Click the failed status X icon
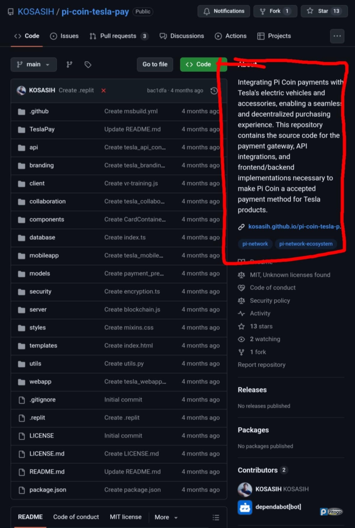Viewport: 355px width, 528px height. click(104, 91)
